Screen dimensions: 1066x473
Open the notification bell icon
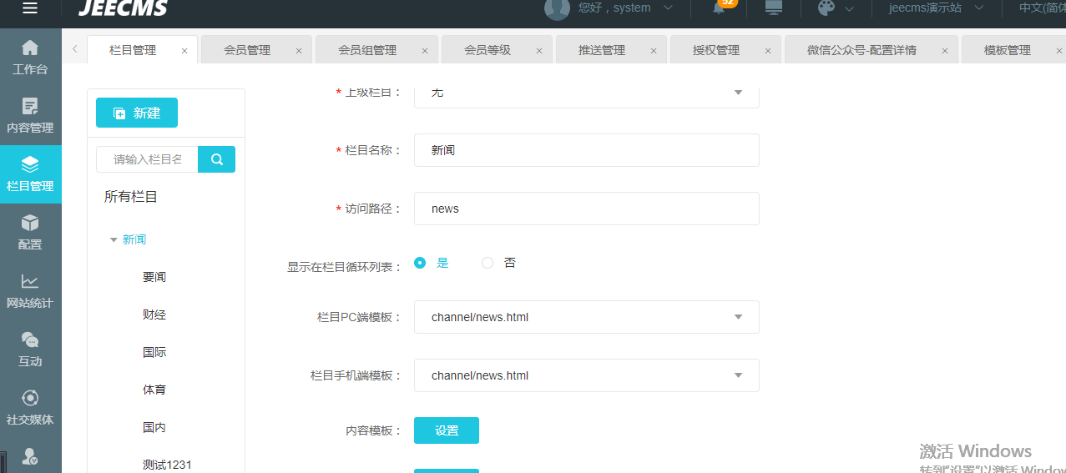click(x=718, y=8)
